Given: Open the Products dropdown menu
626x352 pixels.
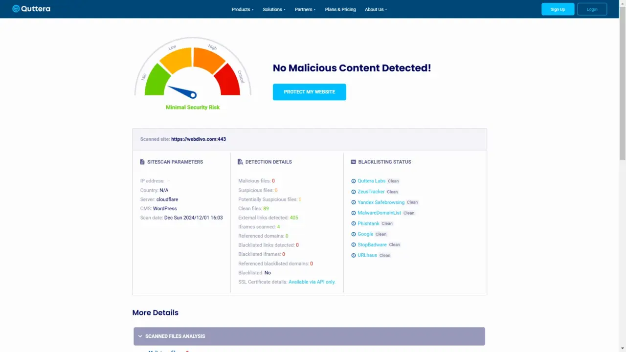Looking at the screenshot, I should pyautogui.click(x=242, y=9).
